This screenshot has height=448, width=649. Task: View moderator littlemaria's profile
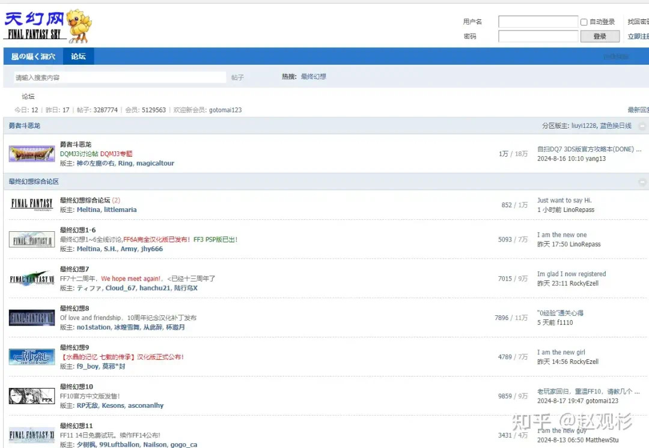[120, 210]
